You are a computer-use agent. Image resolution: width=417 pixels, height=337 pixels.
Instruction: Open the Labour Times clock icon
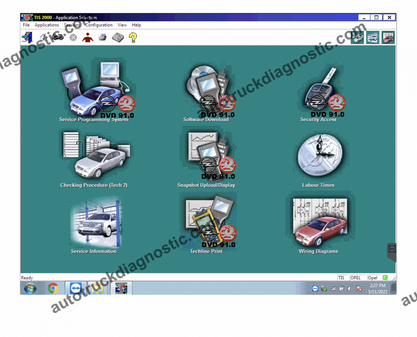pos(319,156)
